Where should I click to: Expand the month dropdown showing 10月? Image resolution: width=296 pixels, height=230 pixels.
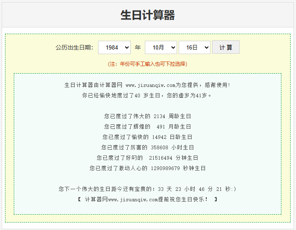(x=161, y=47)
